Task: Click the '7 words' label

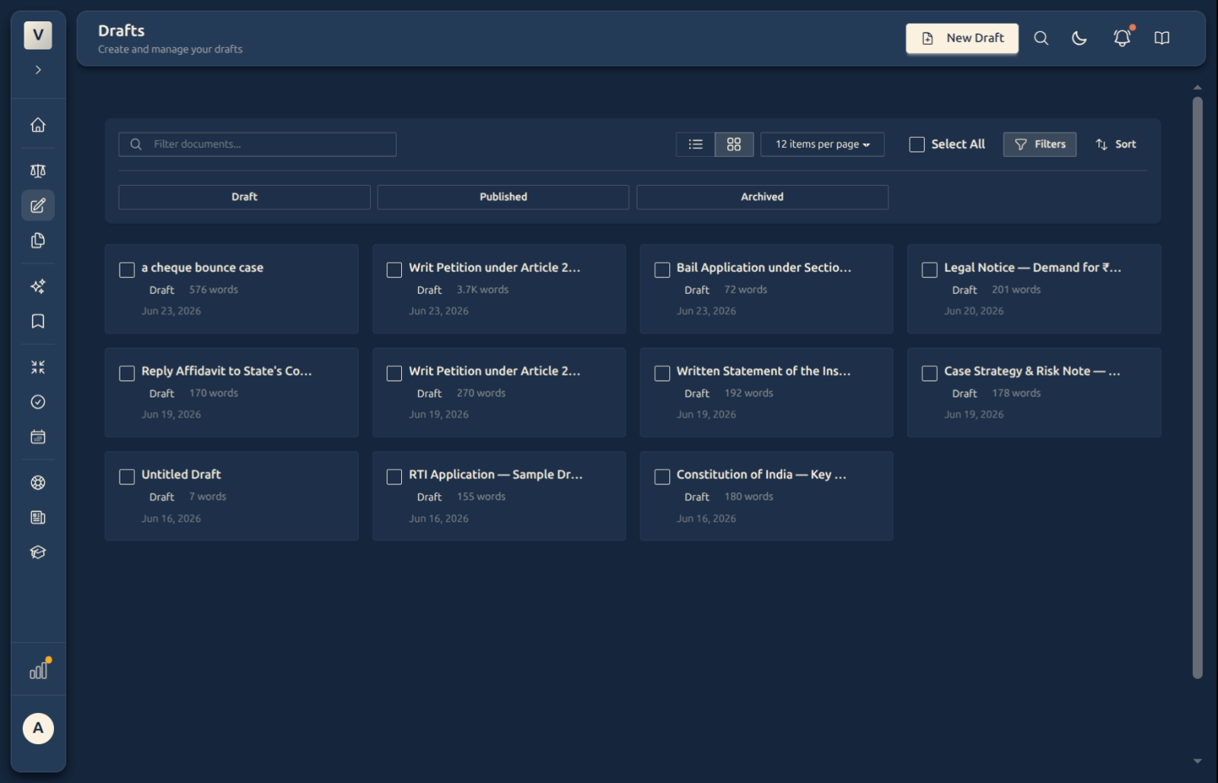Action: coord(208,497)
